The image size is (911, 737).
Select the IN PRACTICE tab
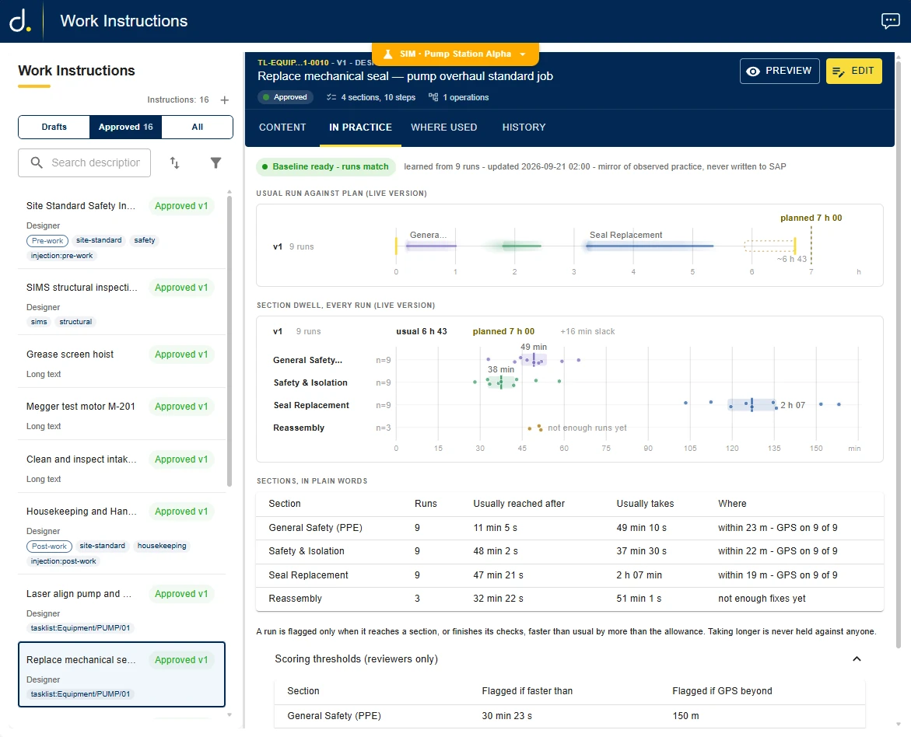coord(360,127)
